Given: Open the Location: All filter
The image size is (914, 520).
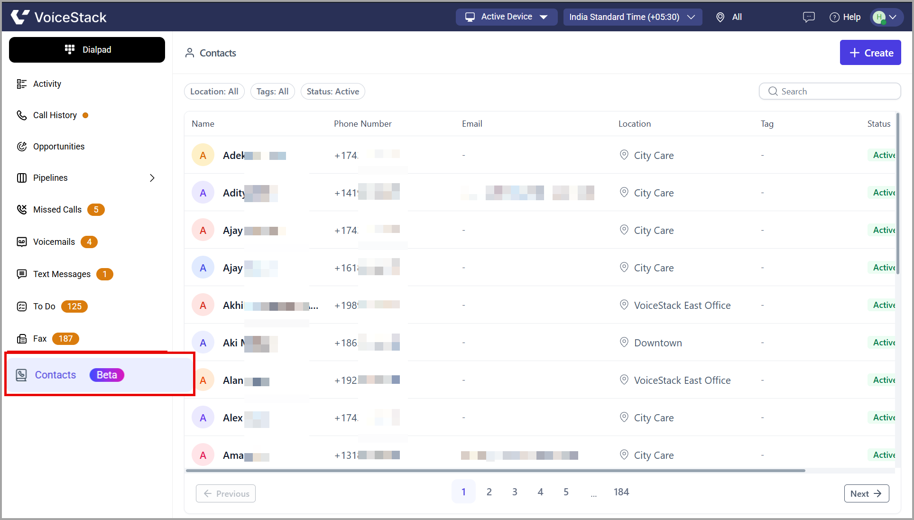Looking at the screenshot, I should pos(214,92).
